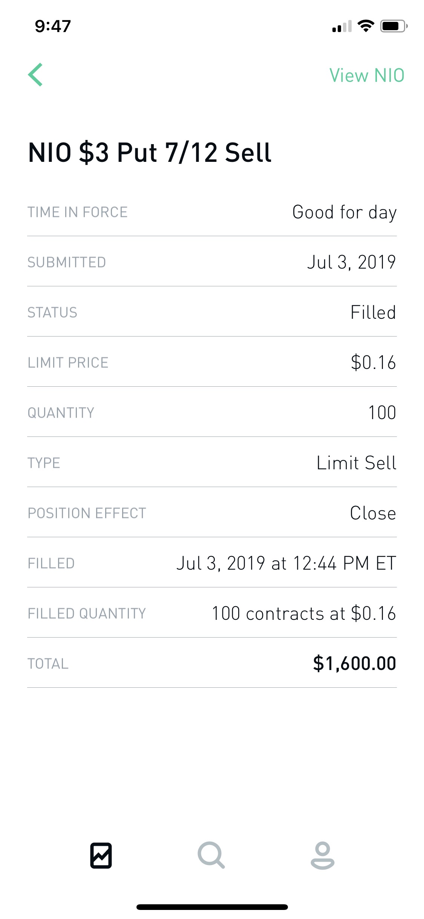Select the NIO $3 Put 7/12 Sell title
The image size is (424, 919).
click(x=150, y=152)
